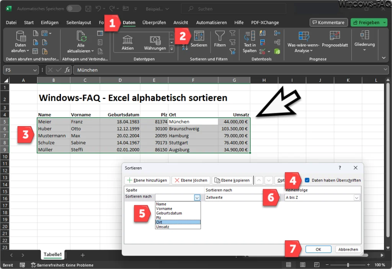This screenshot has width=392, height=269.
Task: Click the zoom slider handle
Action: (348, 265)
